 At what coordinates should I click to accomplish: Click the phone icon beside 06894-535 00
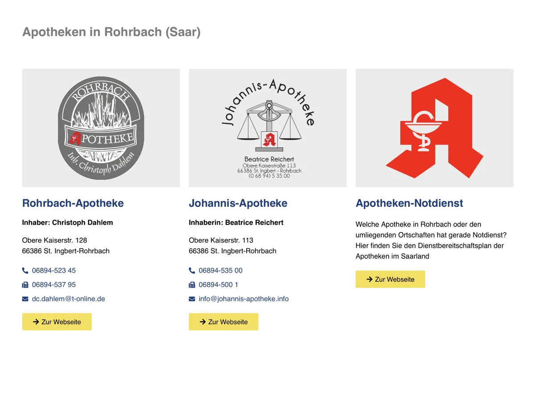pos(192,270)
